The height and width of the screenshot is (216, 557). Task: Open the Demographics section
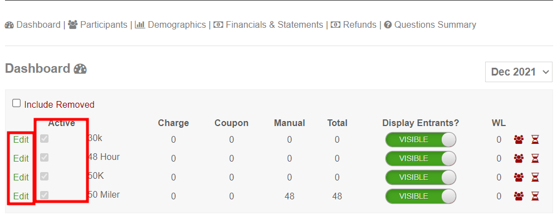(x=170, y=25)
